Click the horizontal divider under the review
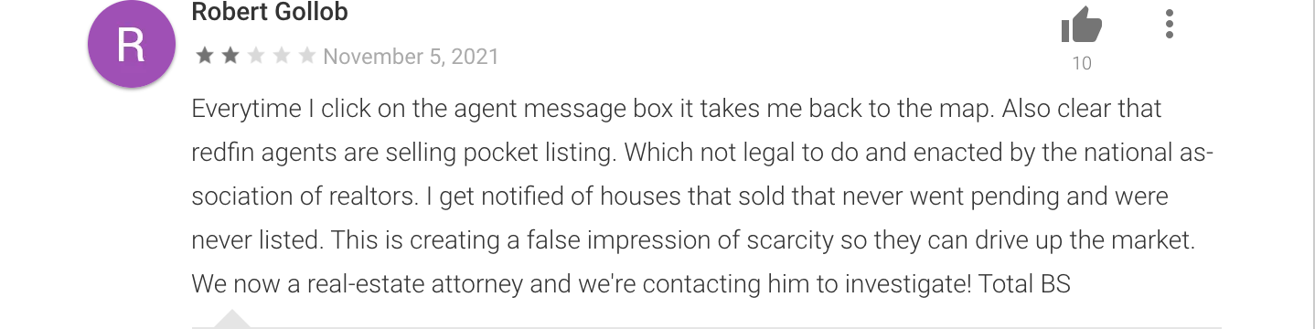Image resolution: width=1315 pixels, height=329 pixels. tap(706, 327)
